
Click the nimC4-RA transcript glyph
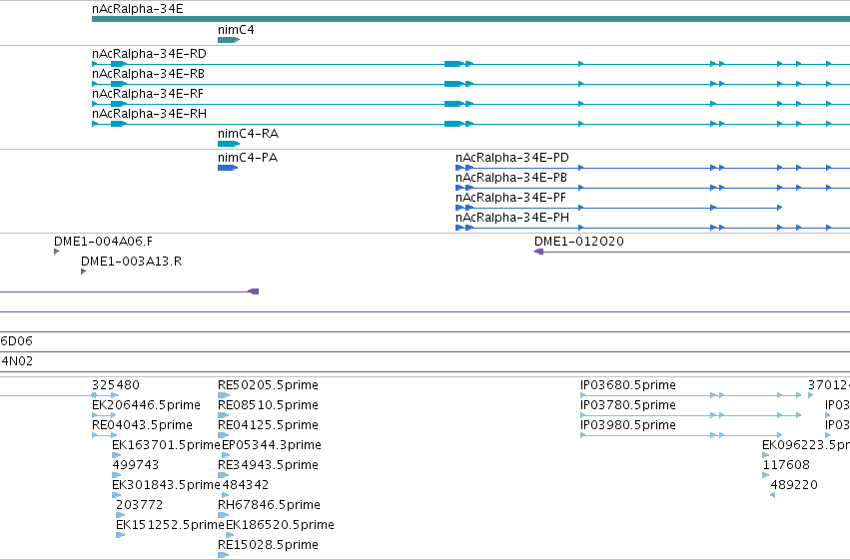click(x=228, y=144)
